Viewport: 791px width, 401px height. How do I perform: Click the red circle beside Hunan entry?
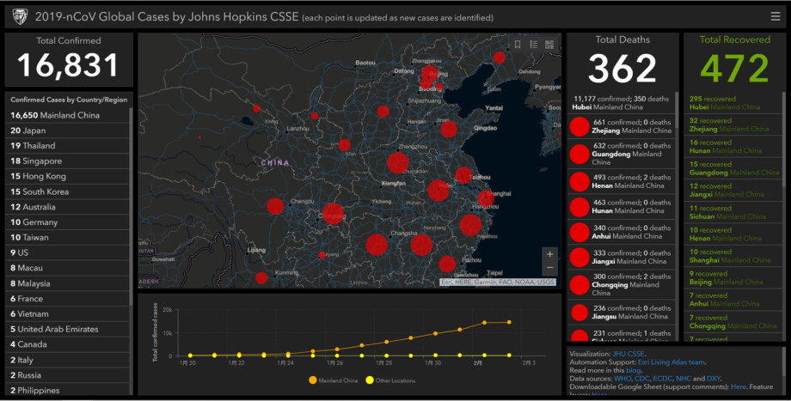[x=579, y=207]
